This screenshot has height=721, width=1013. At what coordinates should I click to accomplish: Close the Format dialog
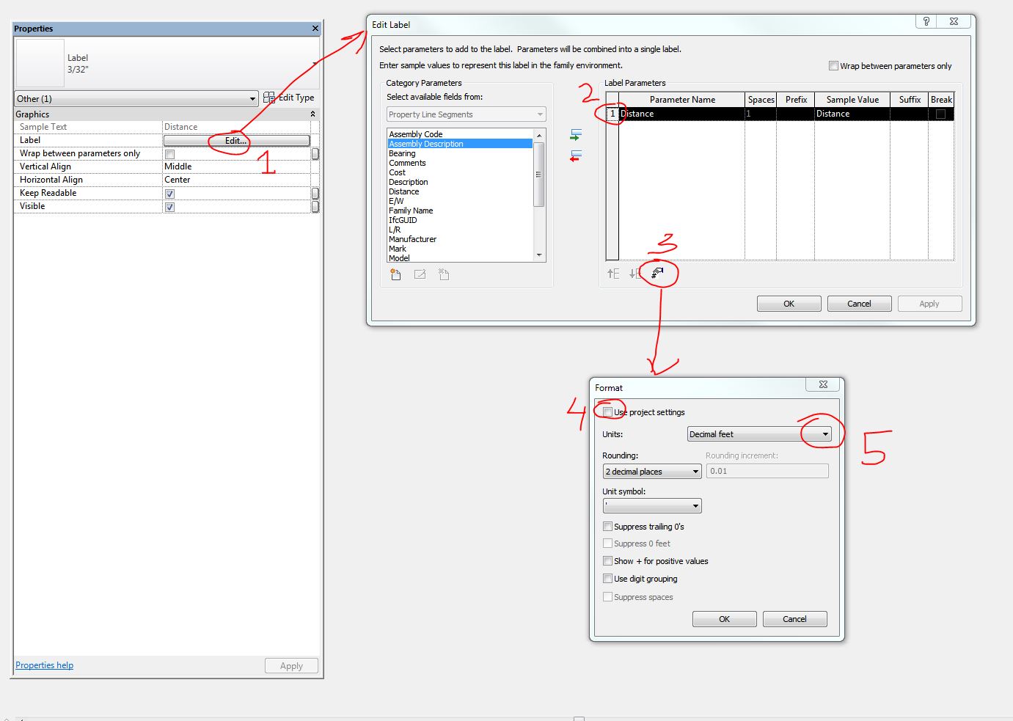pyautogui.click(x=823, y=384)
